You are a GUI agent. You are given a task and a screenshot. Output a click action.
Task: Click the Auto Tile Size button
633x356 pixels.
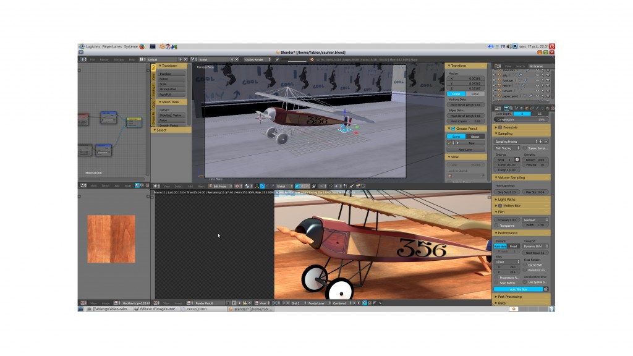pyautogui.click(x=518, y=289)
